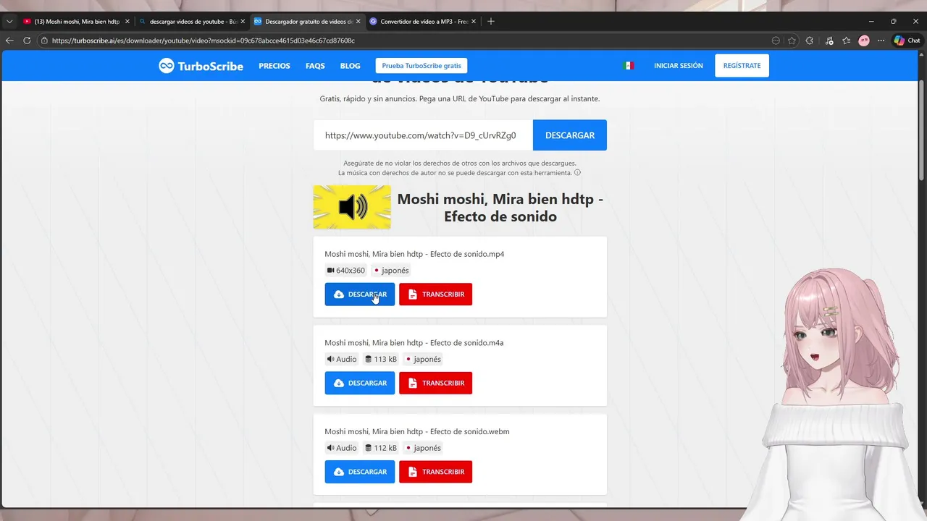
Task: Go to the BLOG section
Action: coord(350,66)
